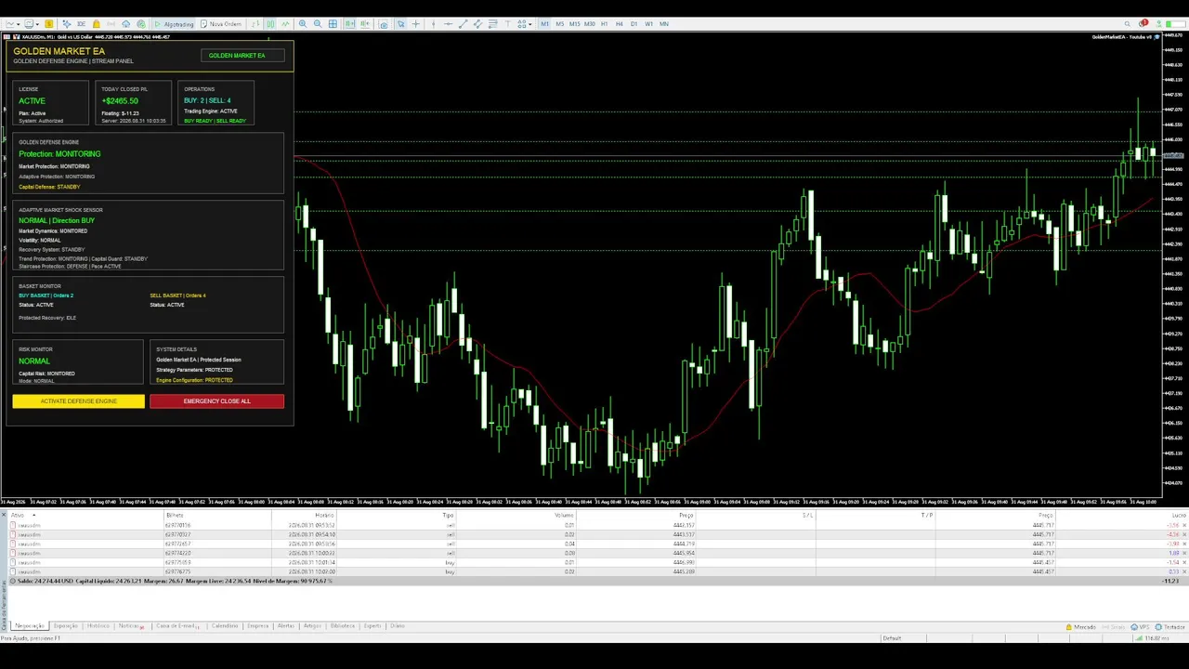The width and height of the screenshot is (1189, 669).
Task: Close the toolbox panel with X
Action: point(4,515)
